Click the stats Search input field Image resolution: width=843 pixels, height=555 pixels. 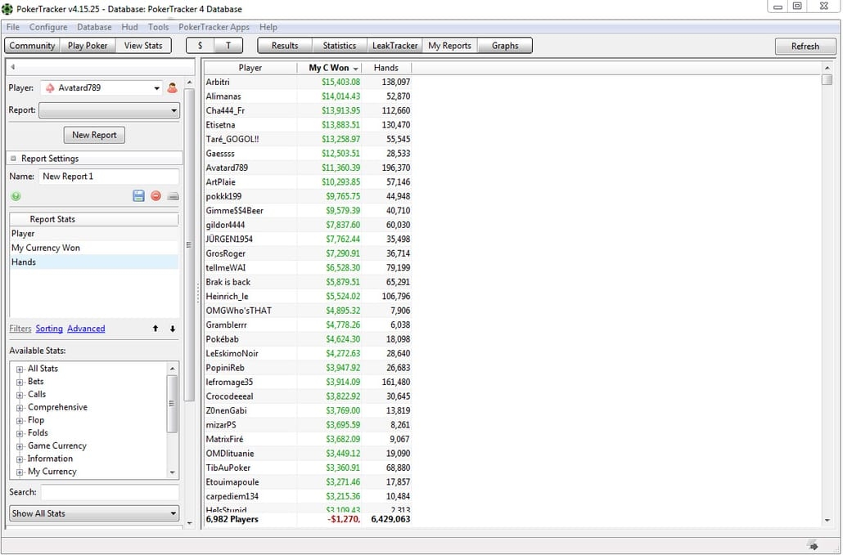pyautogui.click(x=110, y=492)
